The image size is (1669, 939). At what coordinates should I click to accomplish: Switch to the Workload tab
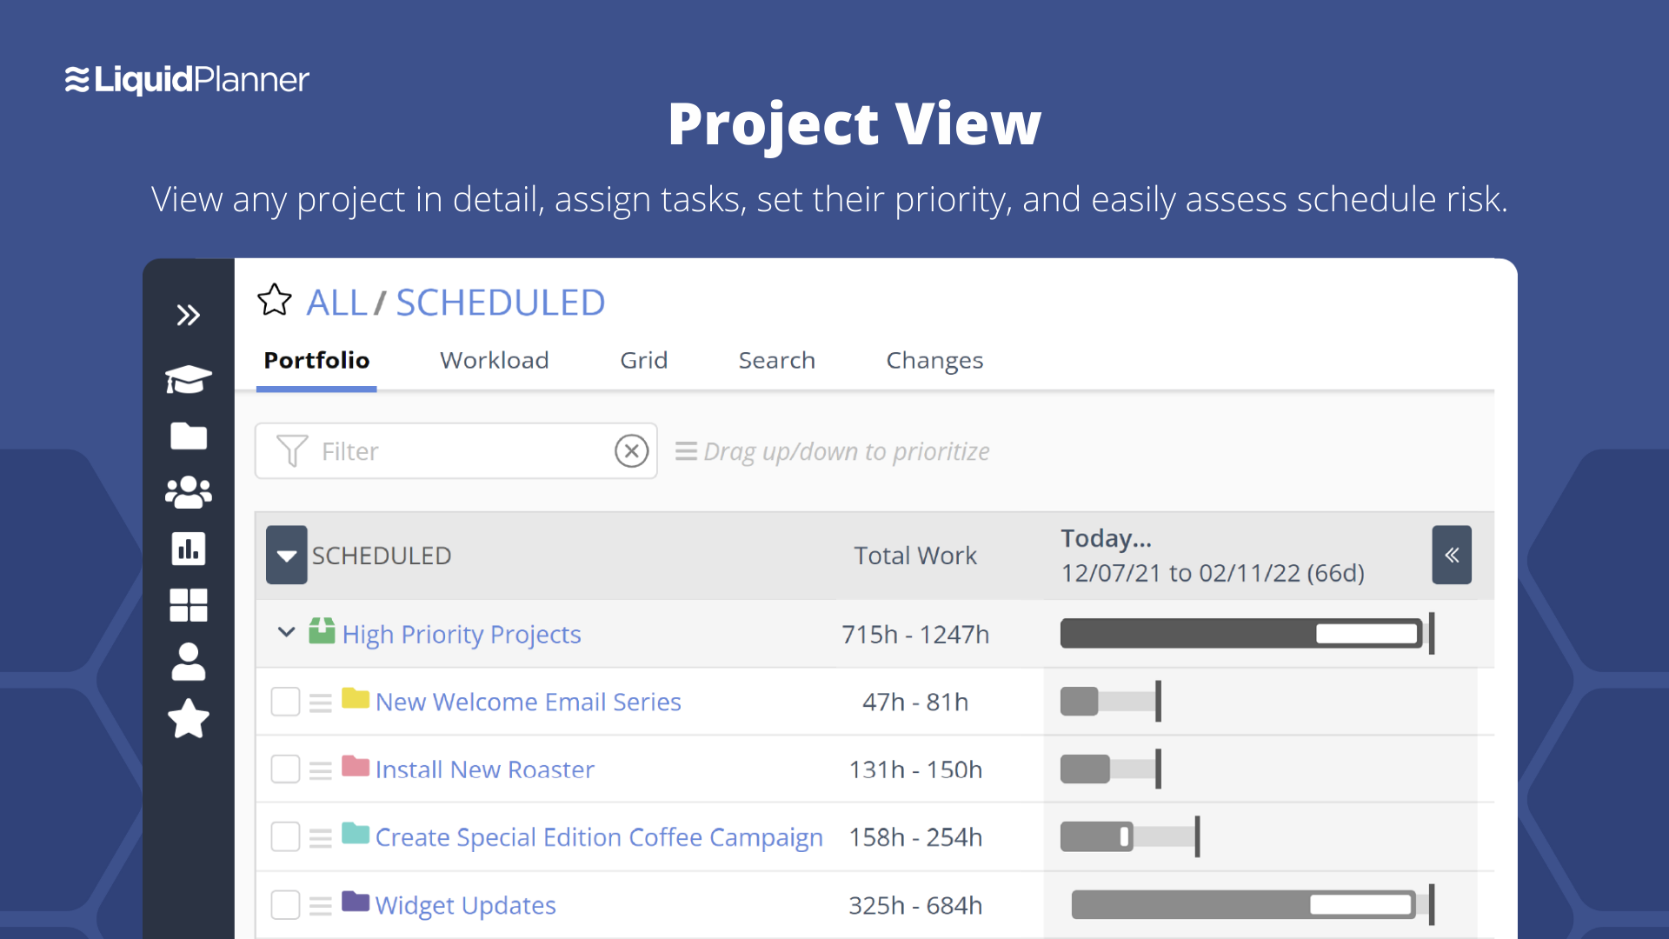coord(494,359)
